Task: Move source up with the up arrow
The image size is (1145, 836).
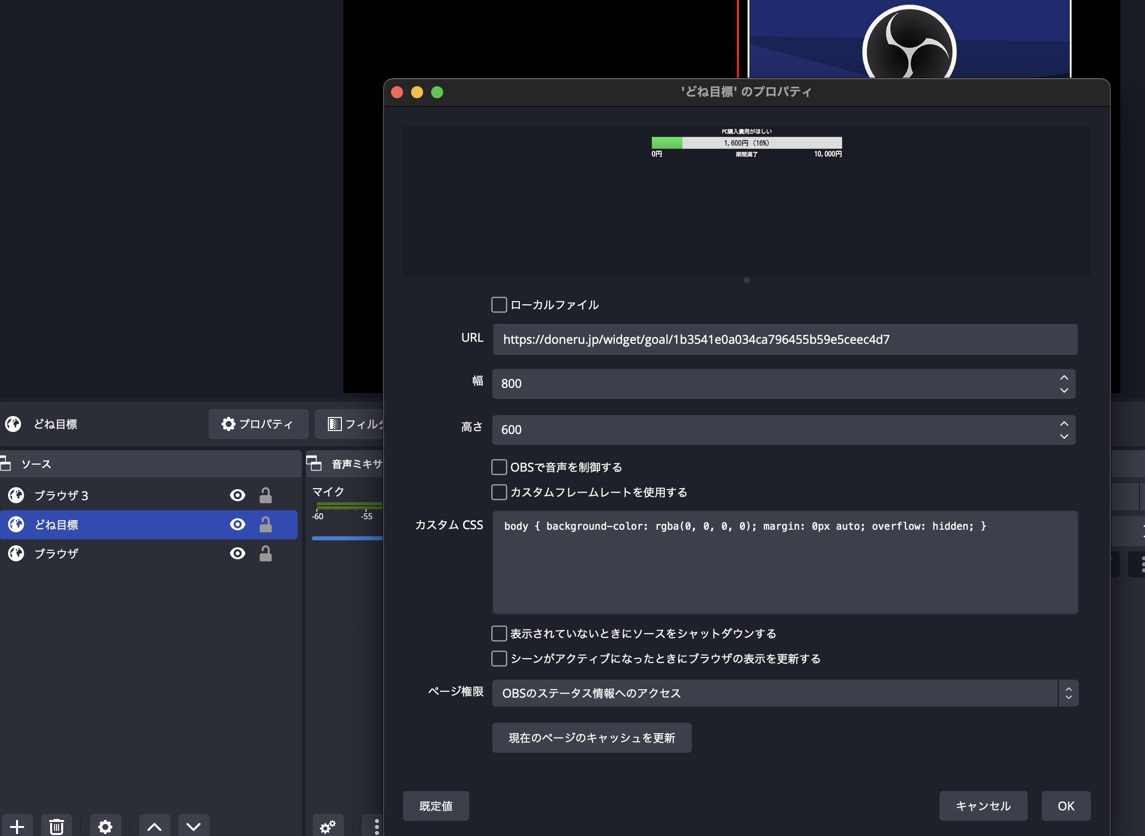Action: click(x=154, y=826)
